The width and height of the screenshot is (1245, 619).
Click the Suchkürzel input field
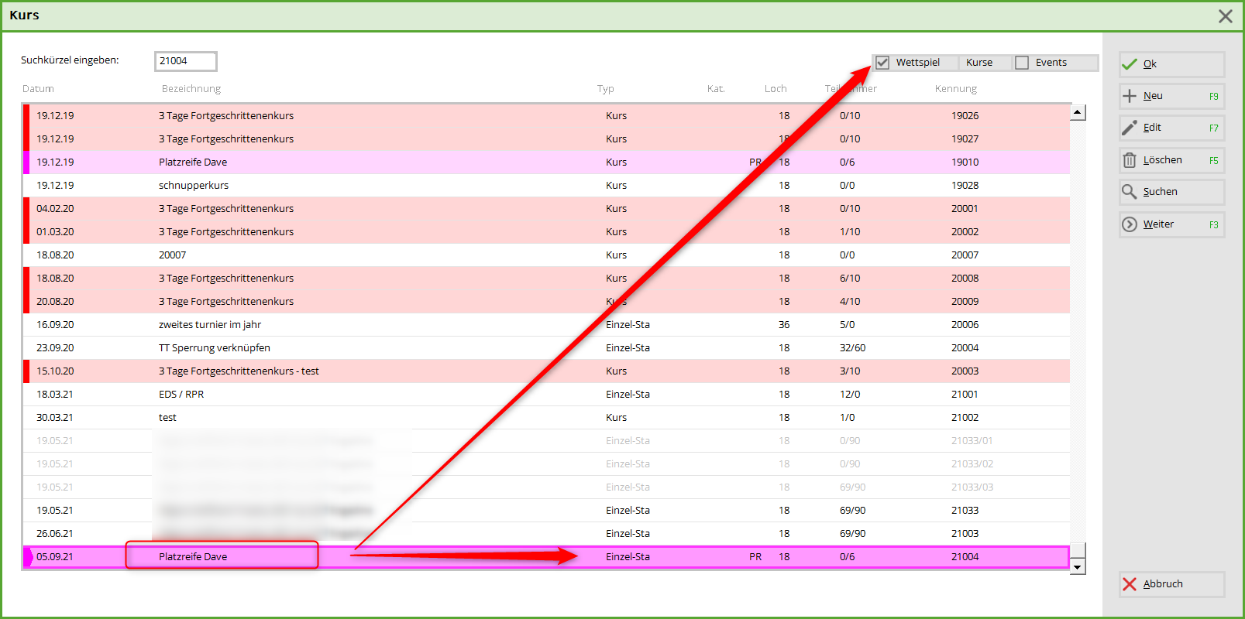[x=185, y=61]
